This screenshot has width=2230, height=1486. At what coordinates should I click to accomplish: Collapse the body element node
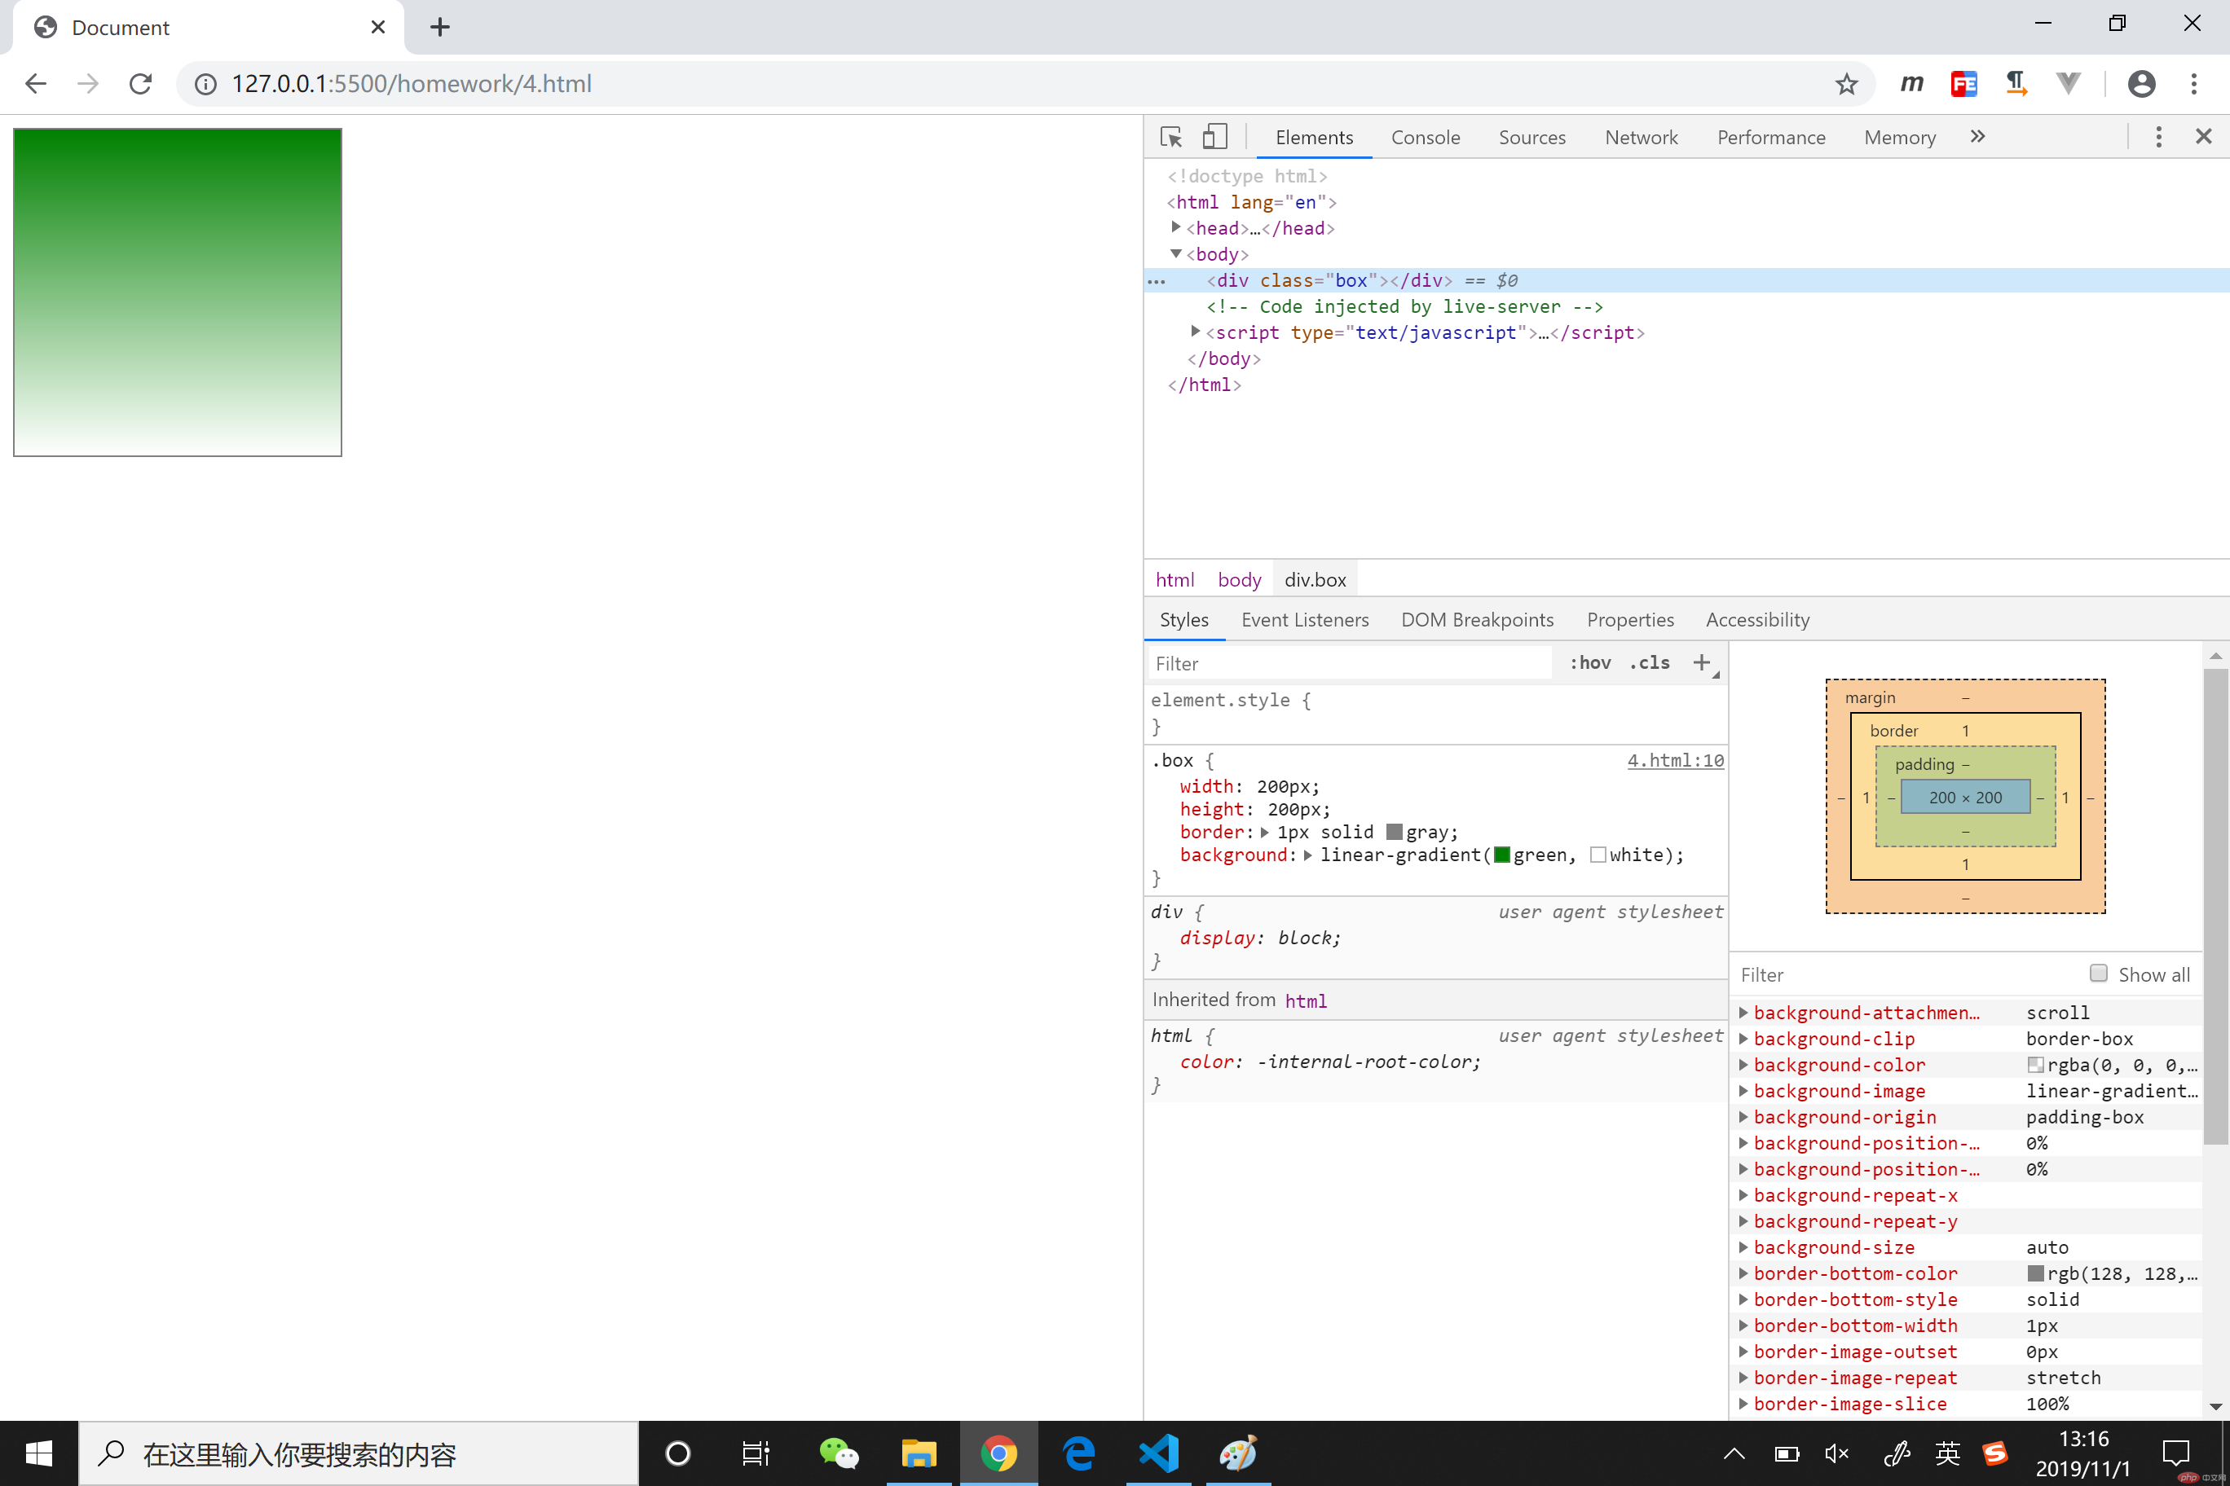pyautogui.click(x=1175, y=254)
